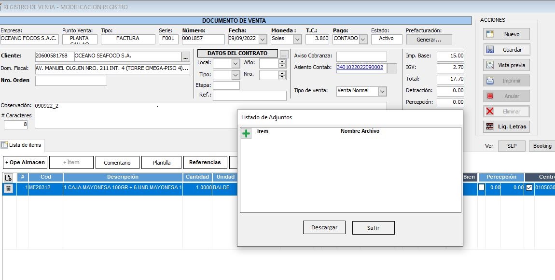555x280 pixels.
Task: Open Asiento Contab link 3401022022090002
Action: point(360,68)
